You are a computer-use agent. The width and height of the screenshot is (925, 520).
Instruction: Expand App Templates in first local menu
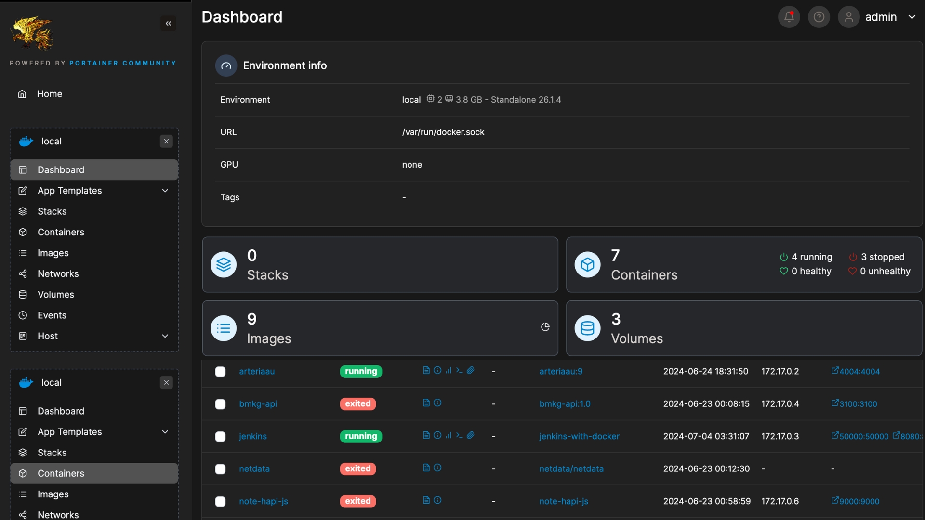coord(165,191)
